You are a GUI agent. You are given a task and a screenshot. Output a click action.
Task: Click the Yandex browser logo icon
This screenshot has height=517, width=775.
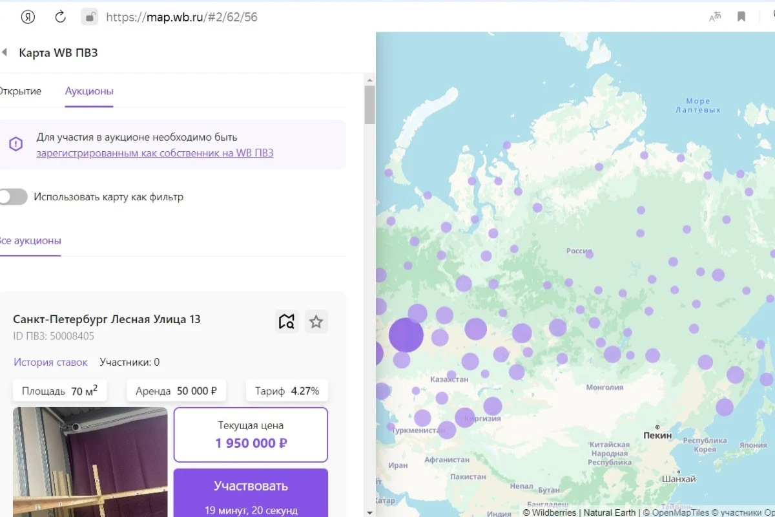pyautogui.click(x=28, y=17)
